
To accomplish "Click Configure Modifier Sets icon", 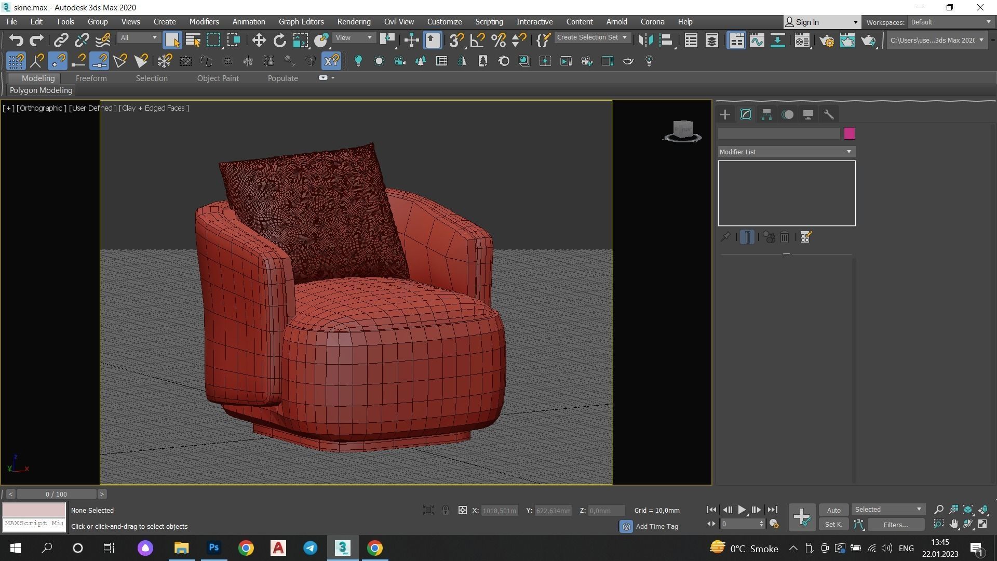I will pyautogui.click(x=805, y=237).
